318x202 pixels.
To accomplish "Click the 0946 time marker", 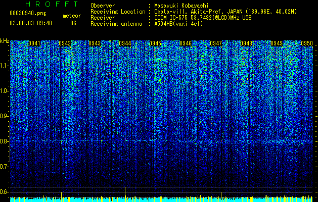I will (186, 43).
